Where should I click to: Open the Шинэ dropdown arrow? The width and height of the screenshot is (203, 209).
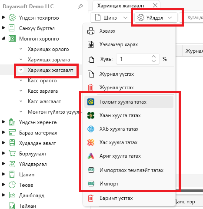click(x=125, y=18)
